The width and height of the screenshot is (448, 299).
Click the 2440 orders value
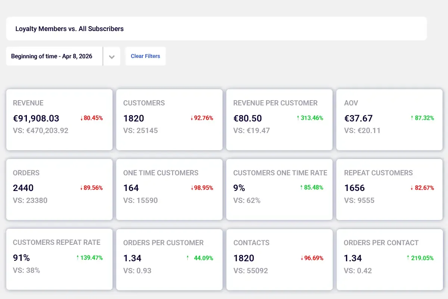(23, 188)
